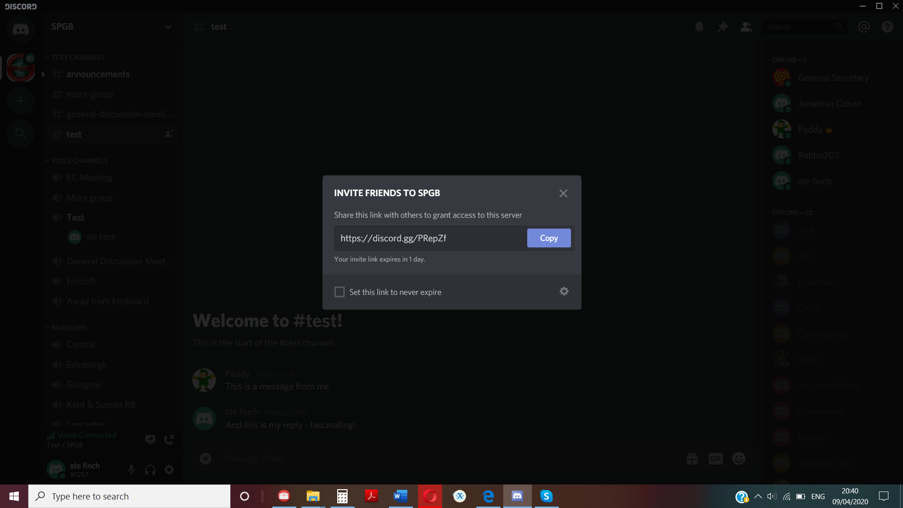
Task: Click the Message #test input box
Action: (x=451, y=459)
